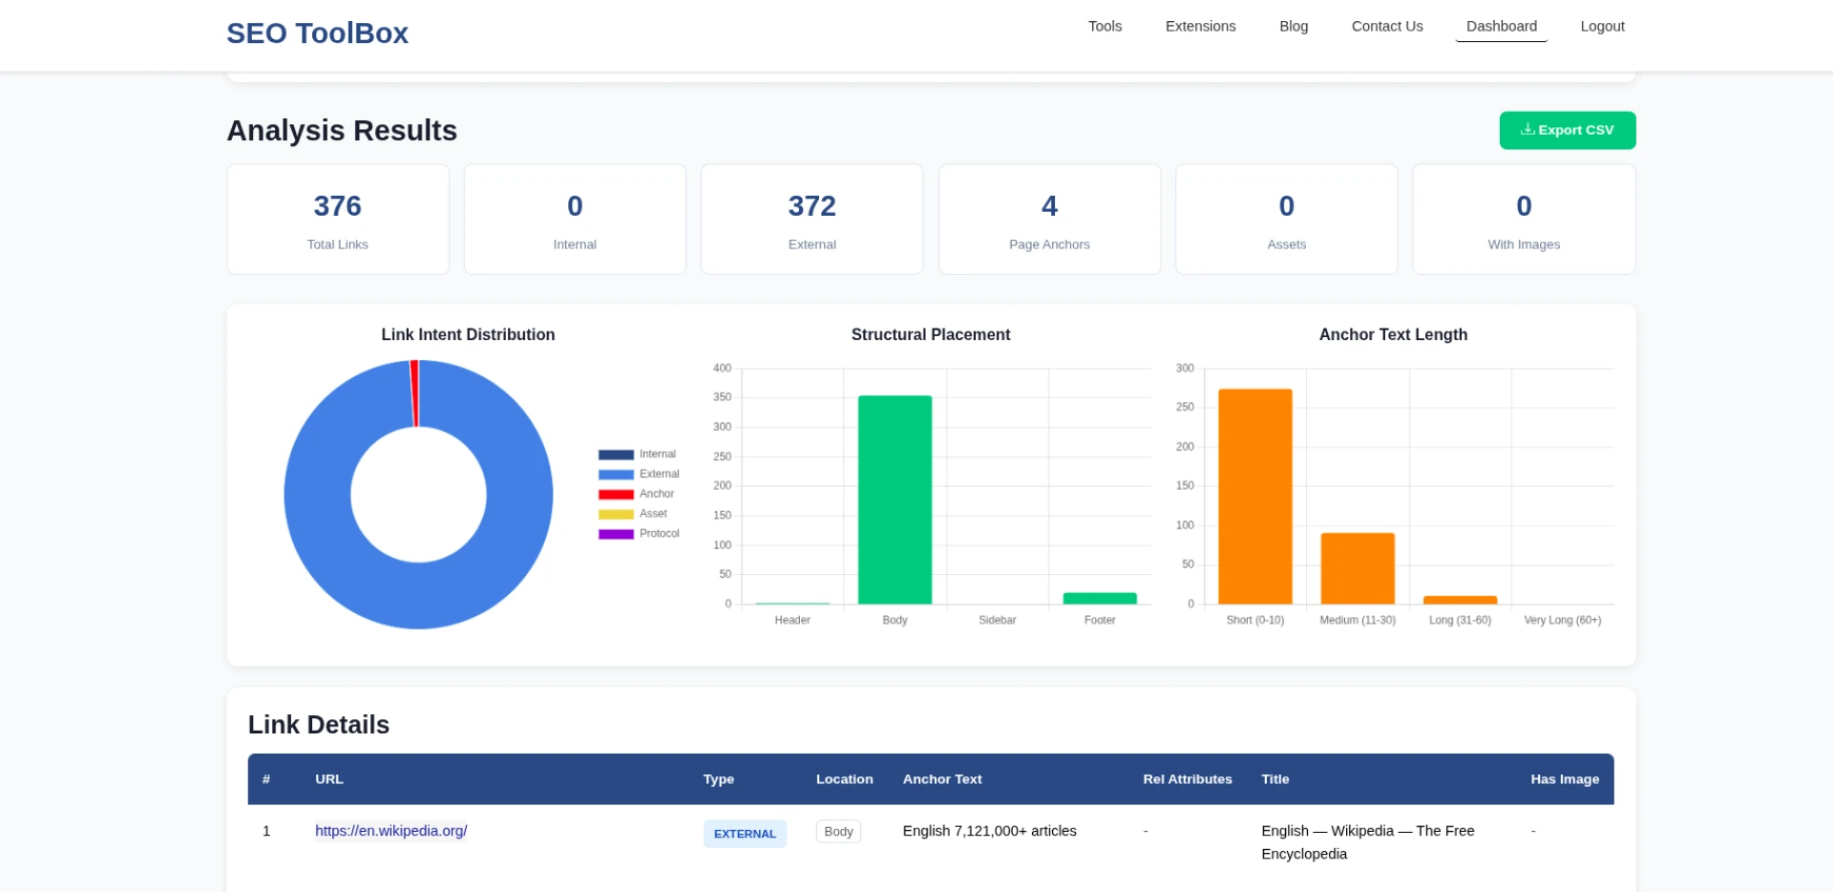Click Logout in the navigation bar
Image resolution: width=1833 pixels, height=892 pixels.
[1602, 27]
